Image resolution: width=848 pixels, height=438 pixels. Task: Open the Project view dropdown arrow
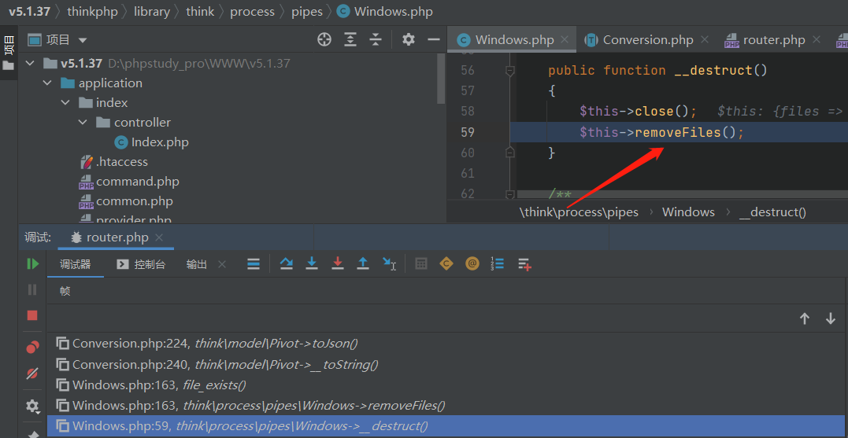point(82,40)
